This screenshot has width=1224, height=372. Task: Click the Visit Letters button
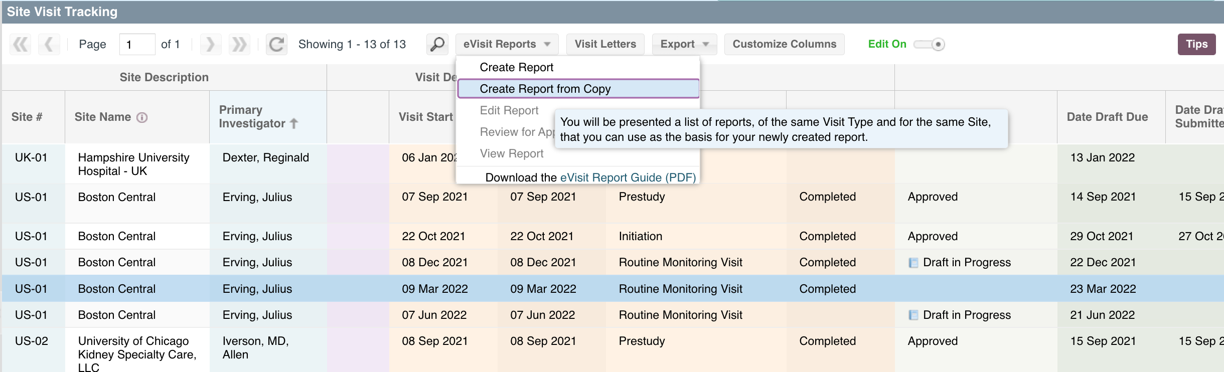[x=605, y=45]
